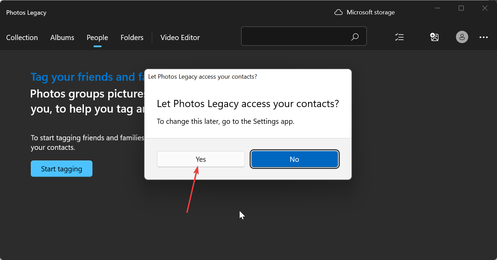This screenshot has height=260, width=497.
Task: Open the Albums tab
Action: tap(62, 38)
